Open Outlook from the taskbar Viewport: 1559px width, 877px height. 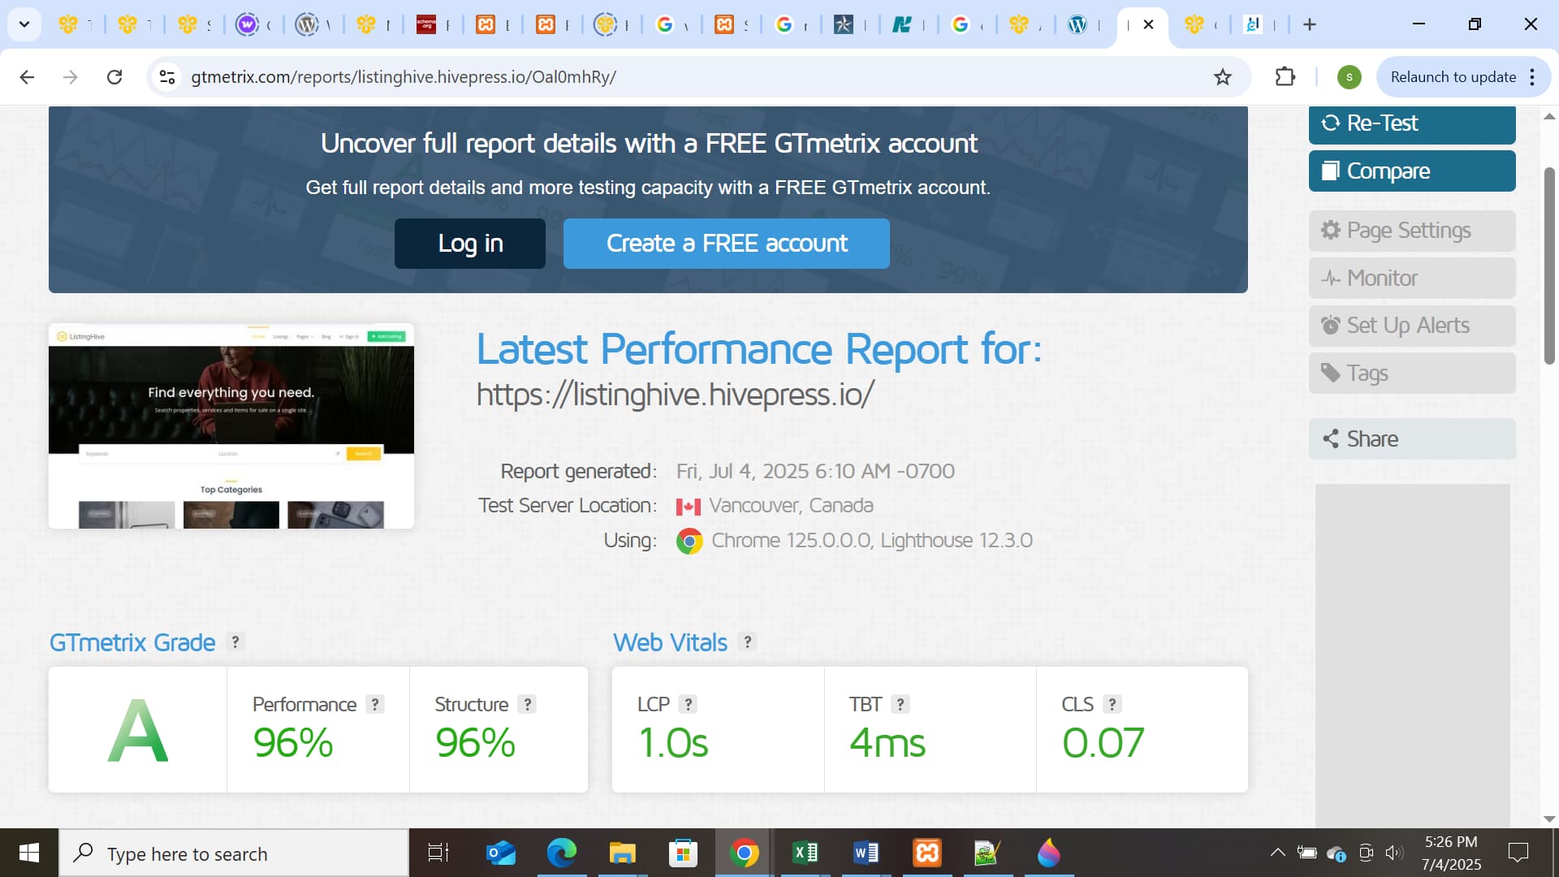(501, 853)
